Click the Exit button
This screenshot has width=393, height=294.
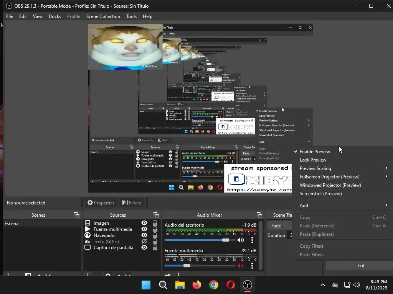point(360,266)
